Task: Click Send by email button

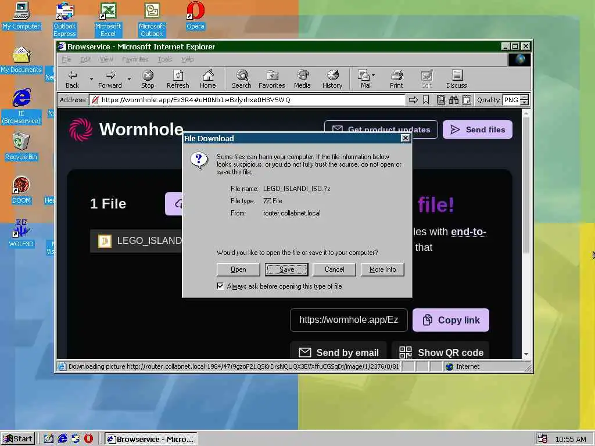Action: pos(339,351)
